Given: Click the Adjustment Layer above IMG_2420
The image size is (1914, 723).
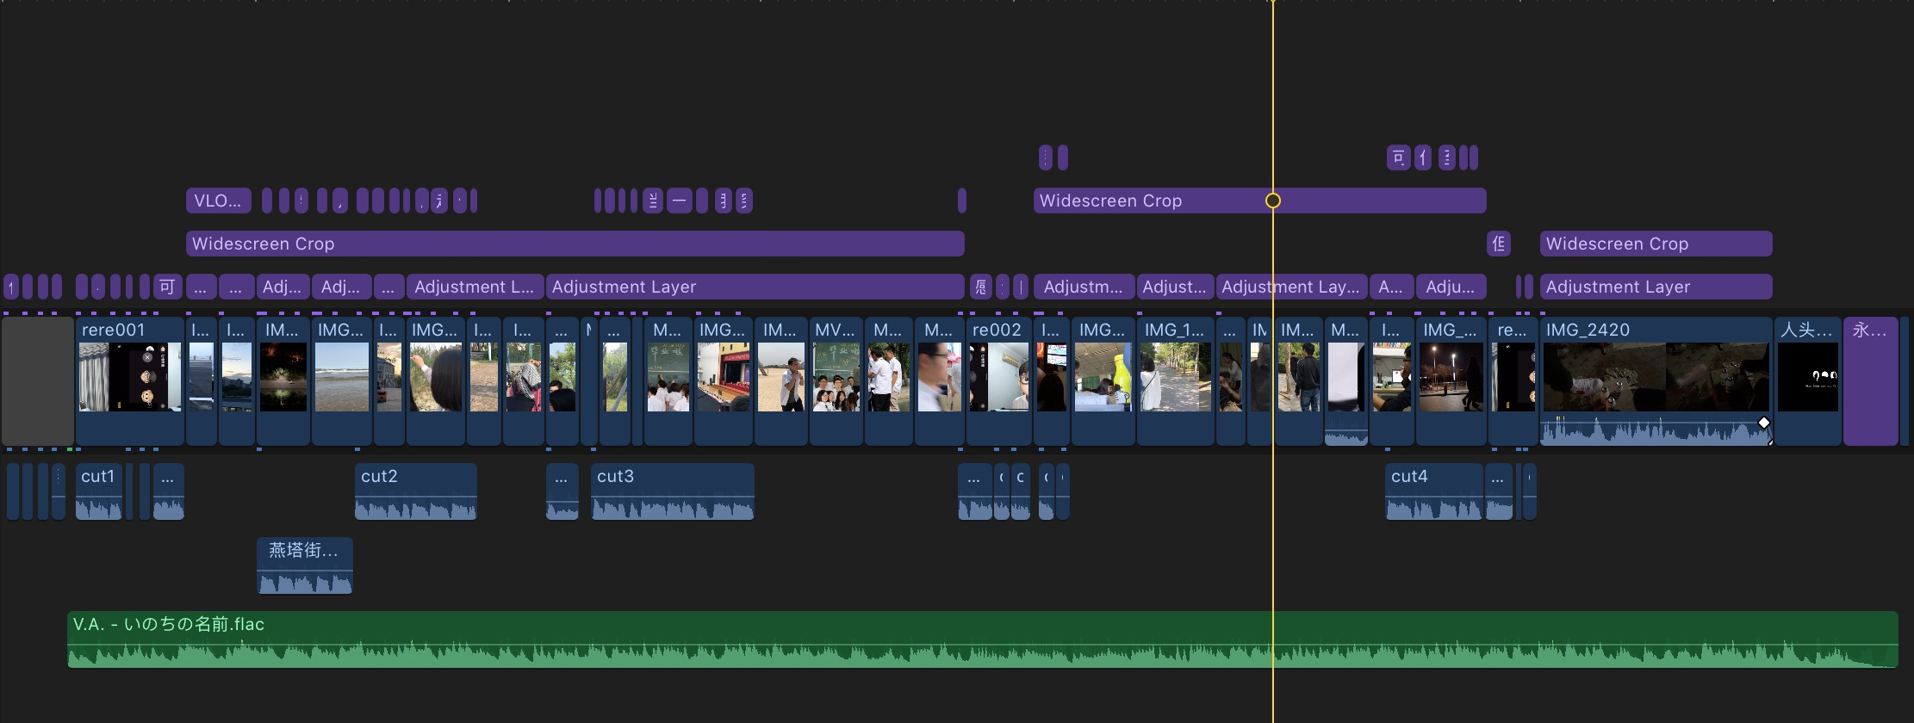Looking at the screenshot, I should (x=1655, y=287).
